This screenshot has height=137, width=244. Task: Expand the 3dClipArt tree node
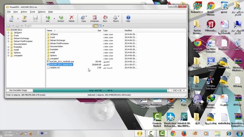[x=8, y=33]
